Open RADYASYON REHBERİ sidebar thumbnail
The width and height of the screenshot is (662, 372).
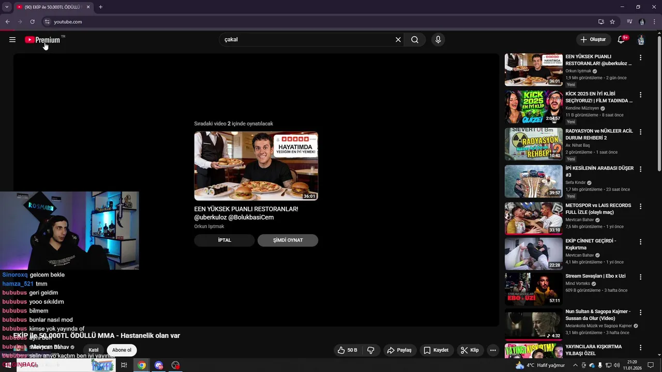[x=533, y=144]
